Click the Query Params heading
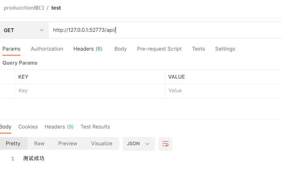Screen dimensions: 282x190 click(20, 63)
